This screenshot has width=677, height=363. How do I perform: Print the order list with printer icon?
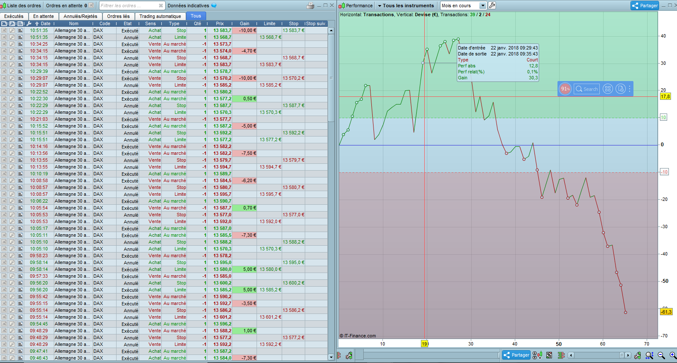pyautogui.click(x=310, y=6)
